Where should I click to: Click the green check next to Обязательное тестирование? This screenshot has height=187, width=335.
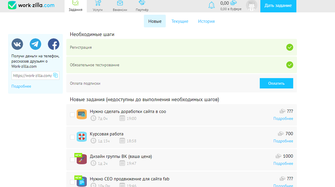(x=290, y=65)
